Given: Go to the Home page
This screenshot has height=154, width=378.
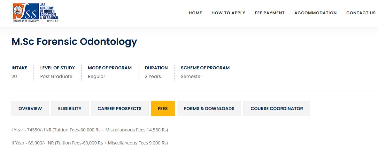Looking at the screenshot, I should coord(195,13).
